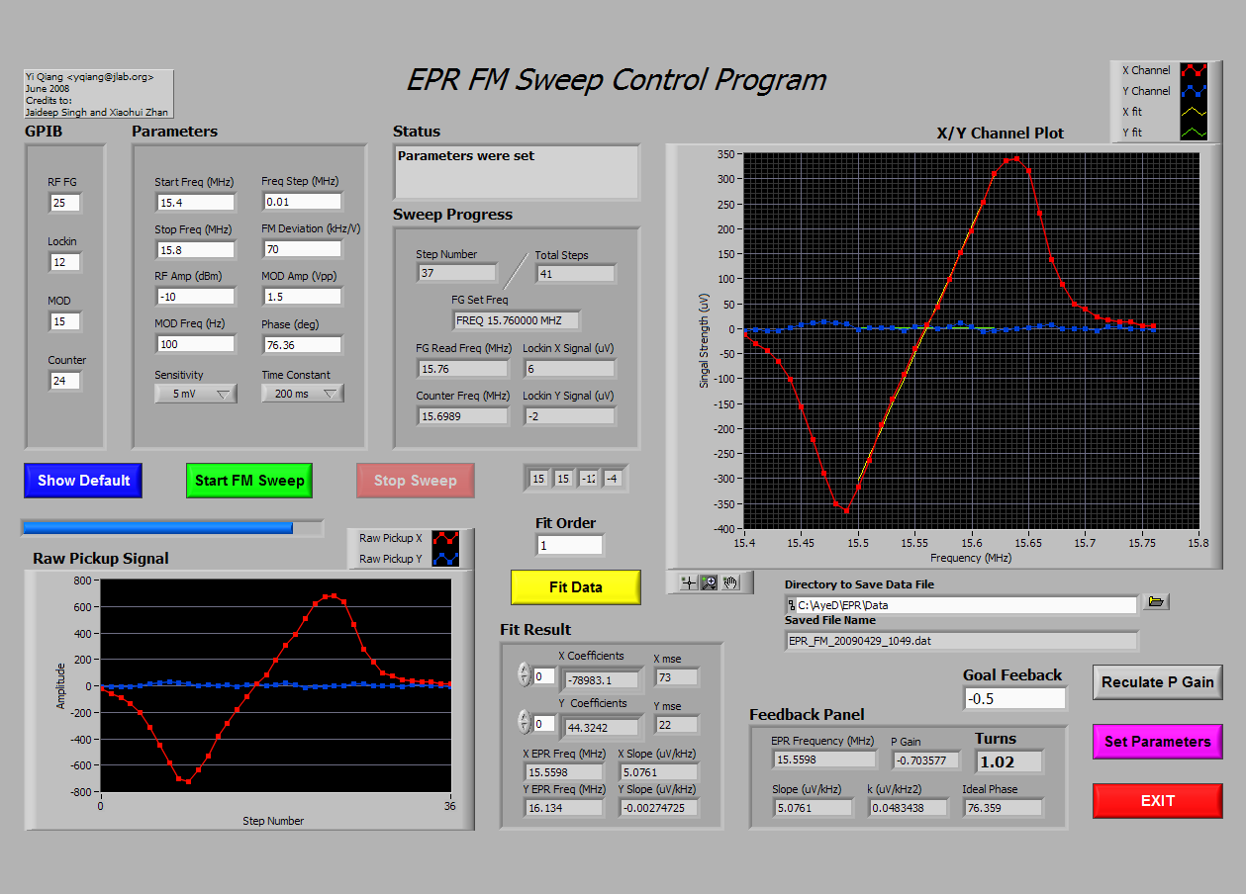Image resolution: width=1246 pixels, height=894 pixels.
Task: Click the sweep progress bar
Action: point(172,528)
